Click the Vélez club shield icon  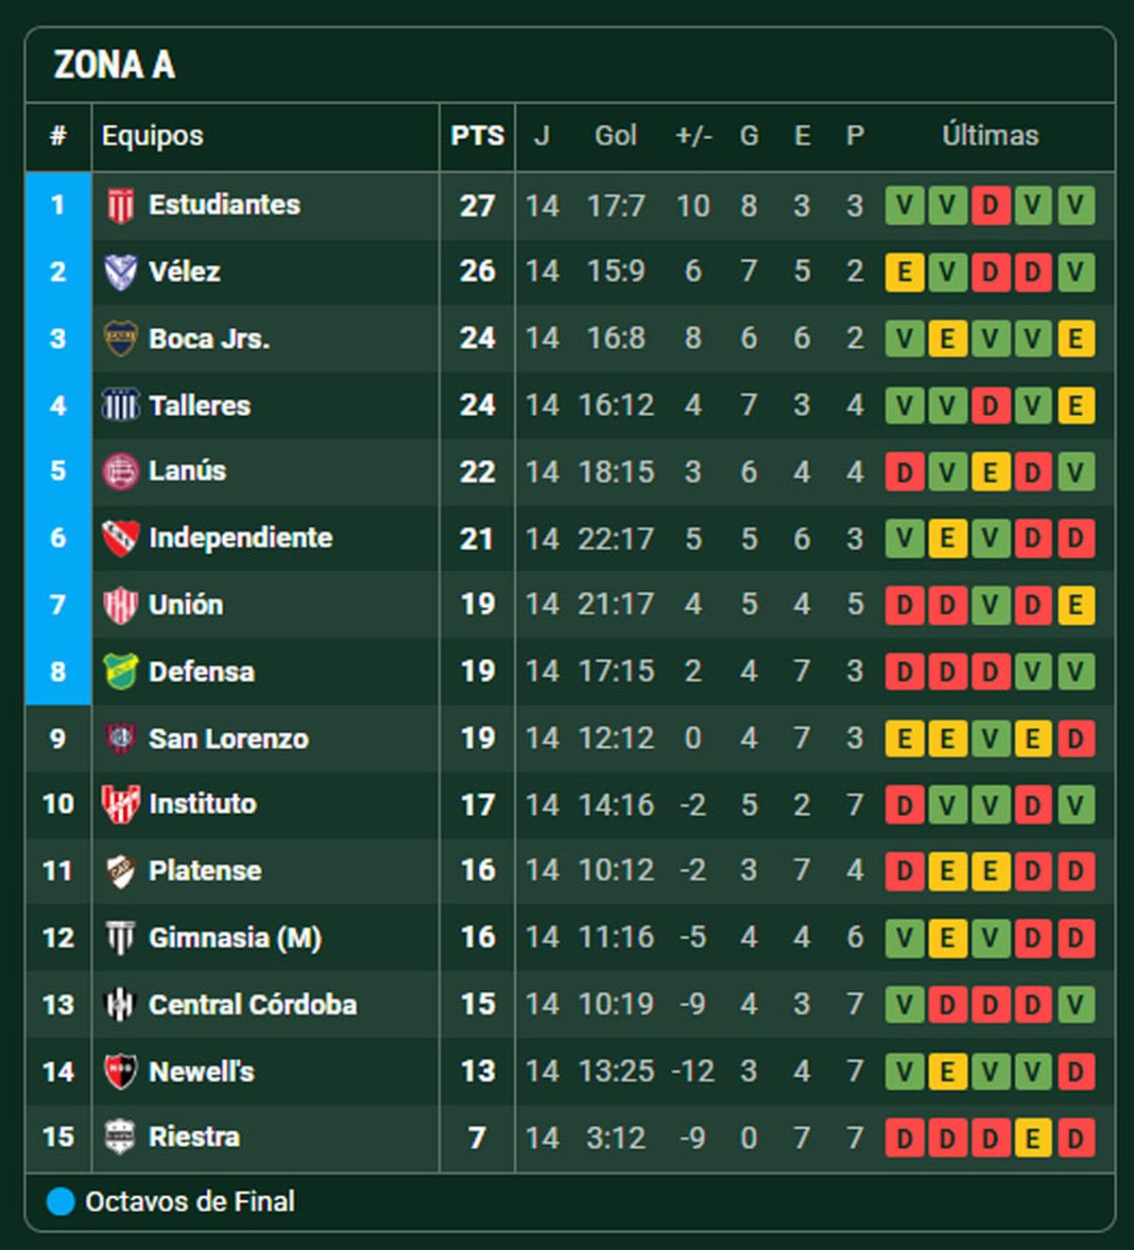[120, 272]
